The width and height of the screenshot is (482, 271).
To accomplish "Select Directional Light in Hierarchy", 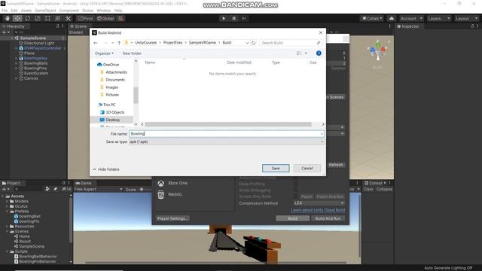I will click(x=39, y=44).
